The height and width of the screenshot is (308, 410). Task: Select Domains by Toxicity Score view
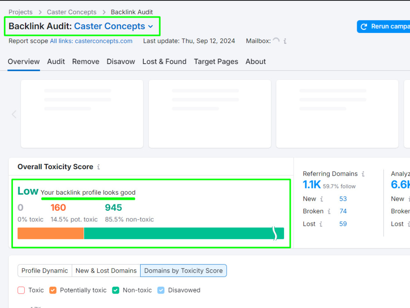pos(184,271)
